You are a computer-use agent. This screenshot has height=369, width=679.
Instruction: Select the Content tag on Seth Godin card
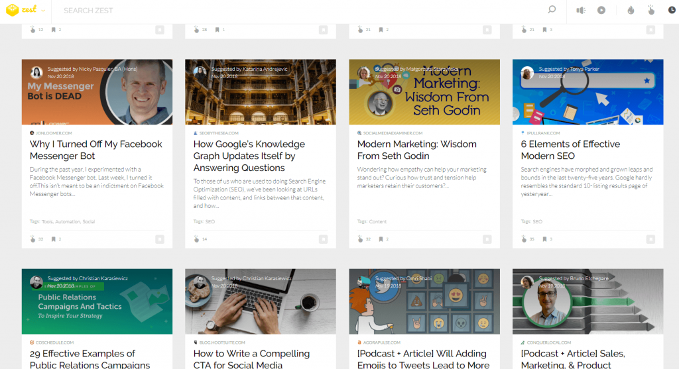coord(377,221)
